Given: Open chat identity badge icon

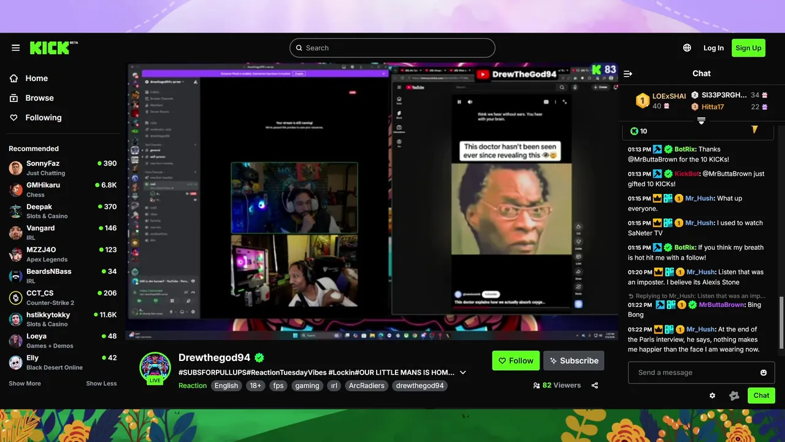Looking at the screenshot, I should (734, 396).
